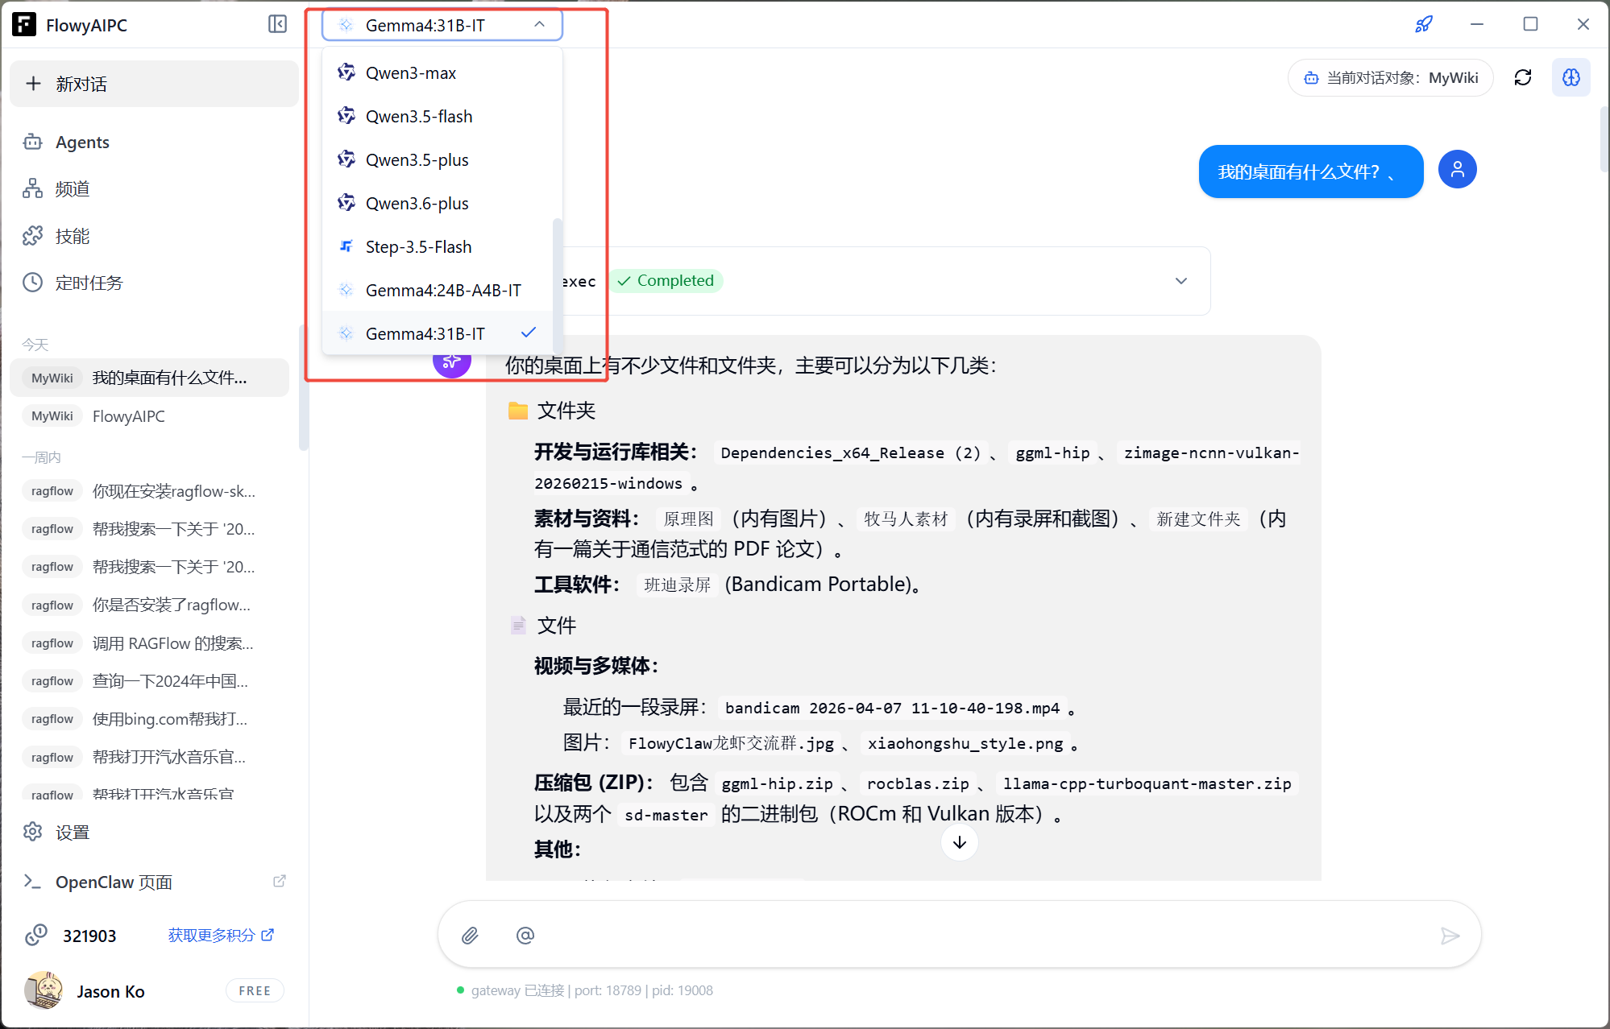Screen dimensions: 1610x1029
Task: Click xiaohongshu_style.png filename
Action: click(965, 743)
